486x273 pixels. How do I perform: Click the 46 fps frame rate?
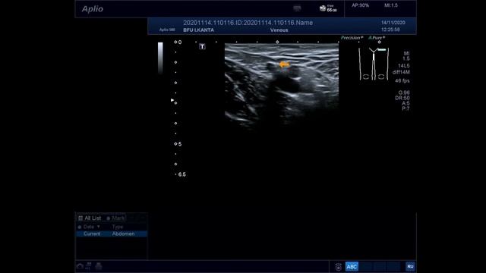(402, 81)
